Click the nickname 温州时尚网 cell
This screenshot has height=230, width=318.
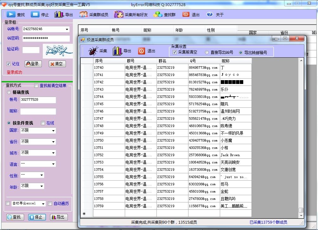click(x=236, y=111)
